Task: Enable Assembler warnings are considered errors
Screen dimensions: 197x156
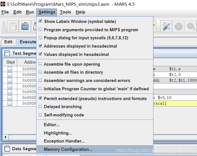Action: [x=95, y=81]
